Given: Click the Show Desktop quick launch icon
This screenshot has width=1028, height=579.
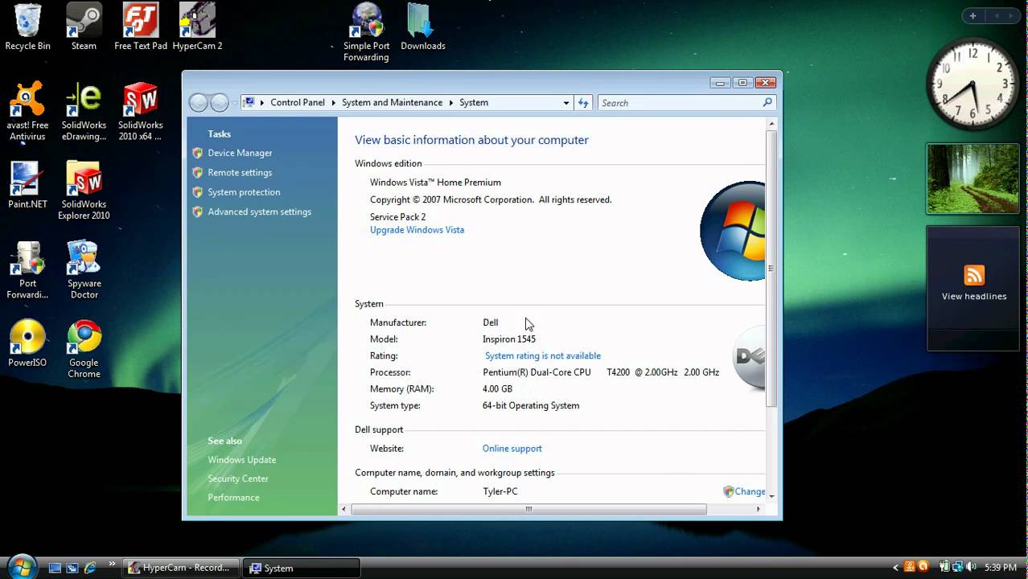Looking at the screenshot, I should click(55, 568).
